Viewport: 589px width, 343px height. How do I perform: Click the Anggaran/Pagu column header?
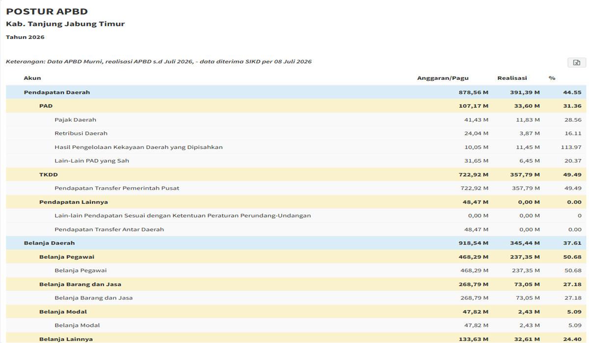click(443, 78)
